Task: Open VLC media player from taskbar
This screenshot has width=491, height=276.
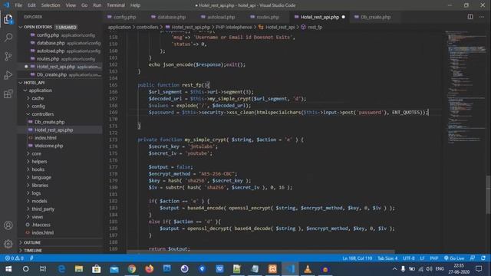Action: coord(308,269)
